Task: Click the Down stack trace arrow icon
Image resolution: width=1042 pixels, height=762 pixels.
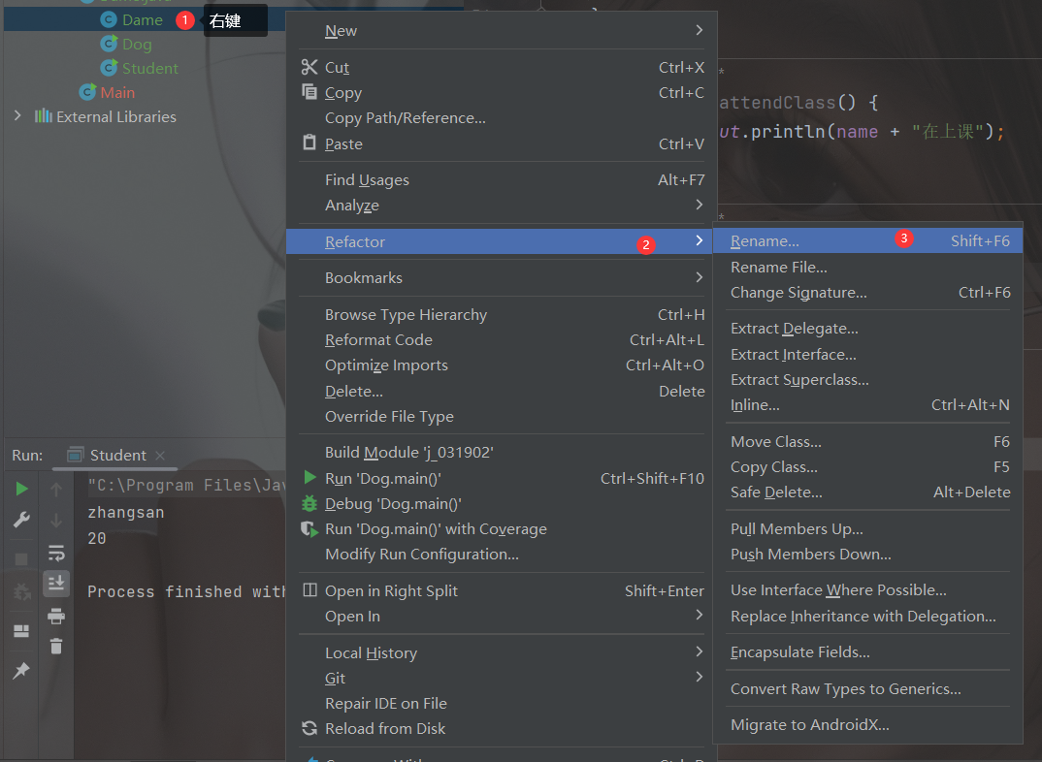Action: coord(56,521)
